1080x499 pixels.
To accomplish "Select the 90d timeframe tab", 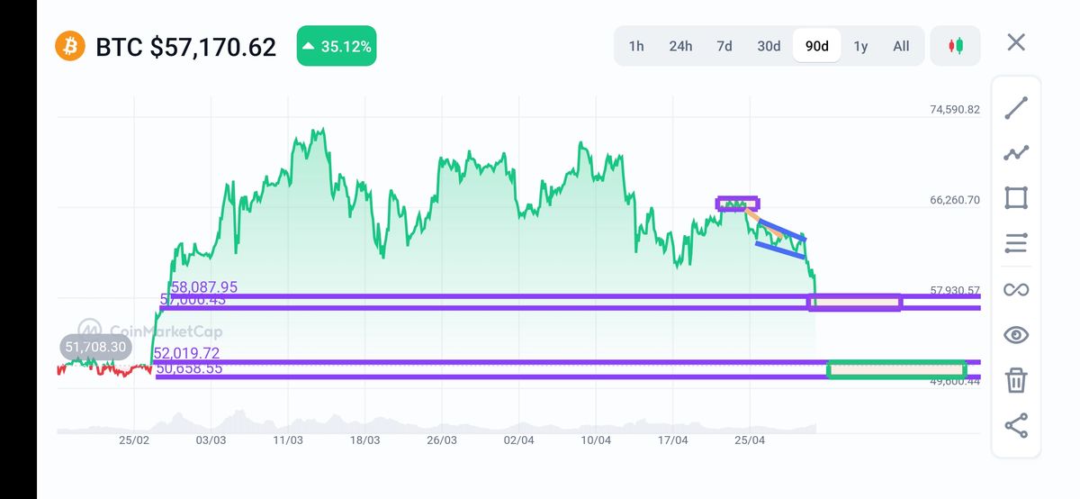I will [x=817, y=46].
